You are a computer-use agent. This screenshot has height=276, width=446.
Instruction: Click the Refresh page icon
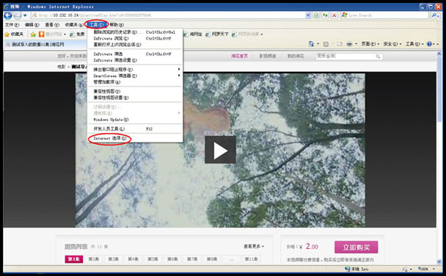click(x=325, y=15)
